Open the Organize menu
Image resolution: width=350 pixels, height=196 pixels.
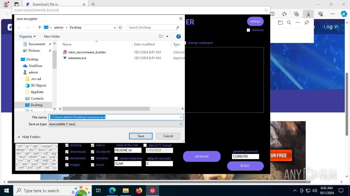pyautogui.click(x=27, y=36)
